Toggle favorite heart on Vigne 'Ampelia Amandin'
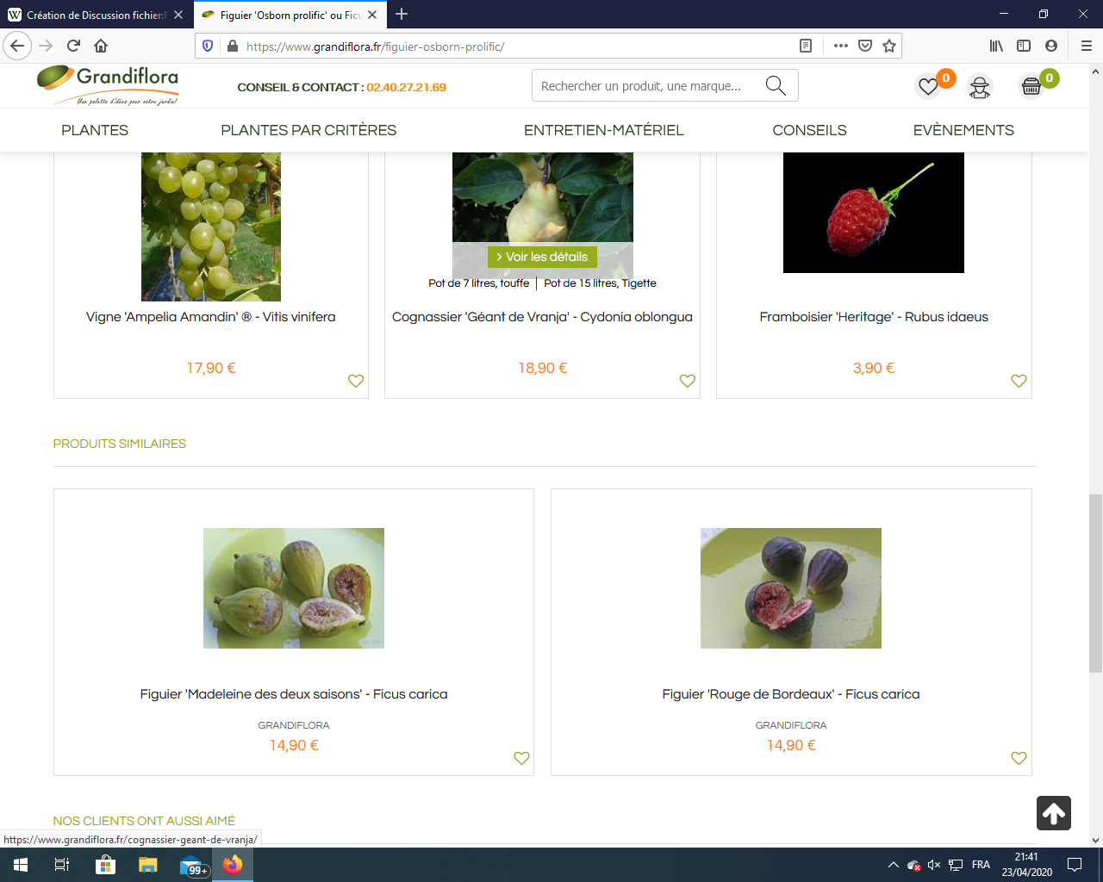This screenshot has width=1103, height=882. 356,381
